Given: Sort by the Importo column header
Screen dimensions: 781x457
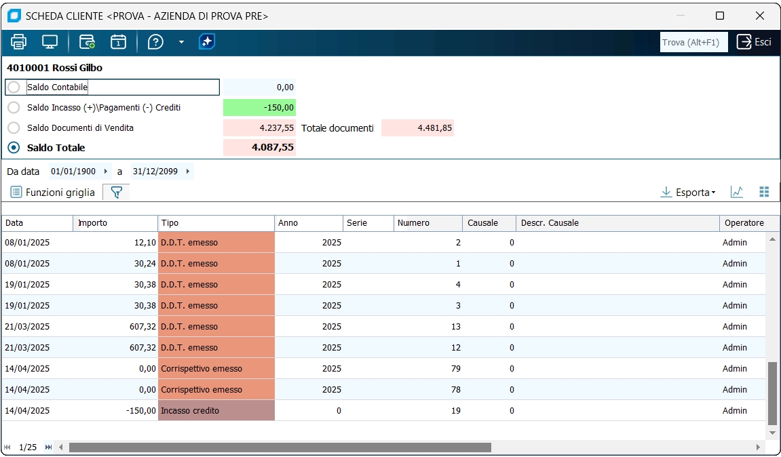Looking at the screenshot, I should click(x=115, y=223).
